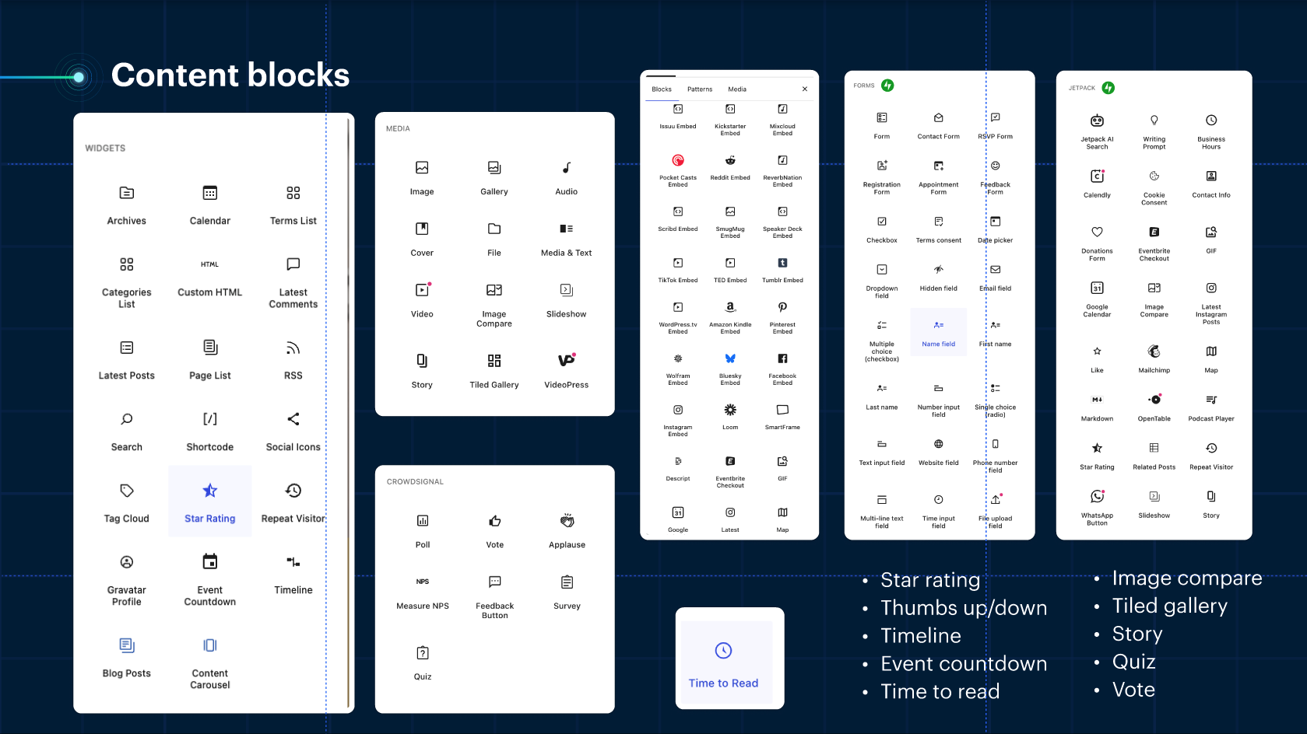Image resolution: width=1307 pixels, height=734 pixels.
Task: Insert the Cover block
Action: pyautogui.click(x=422, y=239)
